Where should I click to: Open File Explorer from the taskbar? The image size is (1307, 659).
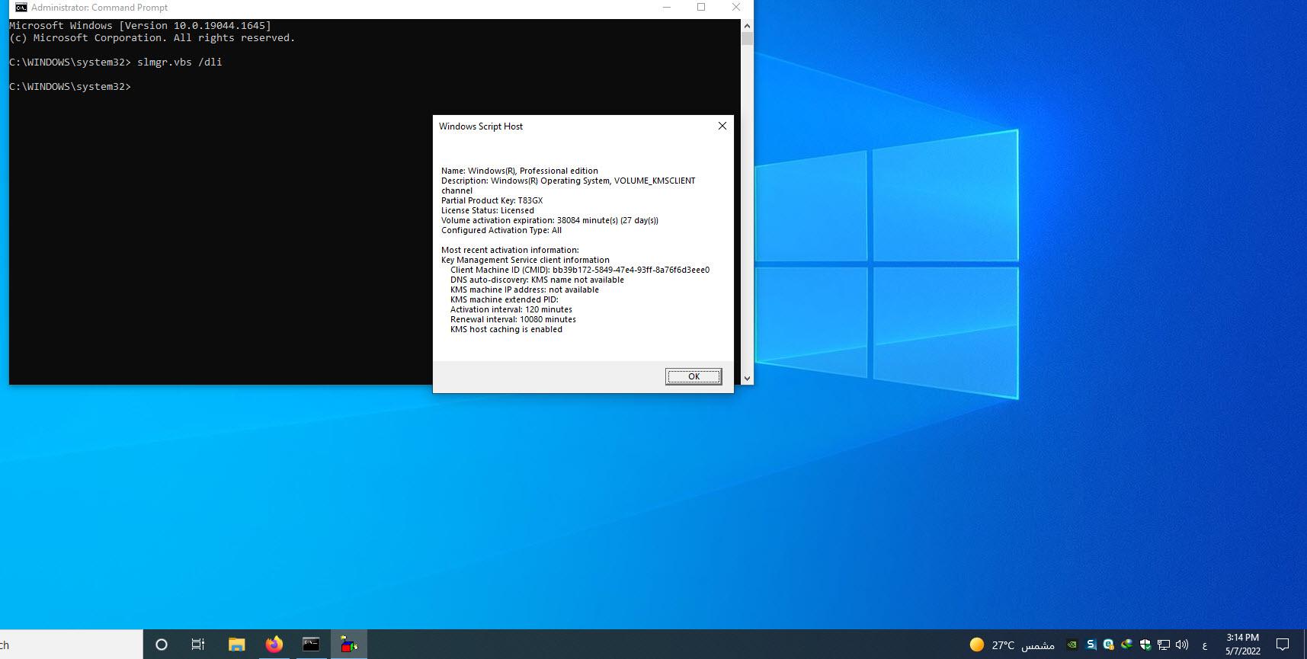tap(236, 645)
